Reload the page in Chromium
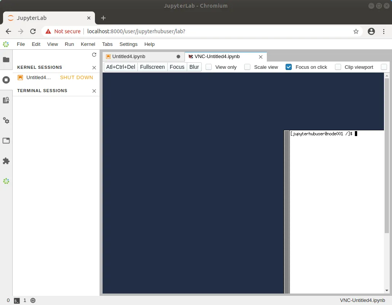 point(33,31)
